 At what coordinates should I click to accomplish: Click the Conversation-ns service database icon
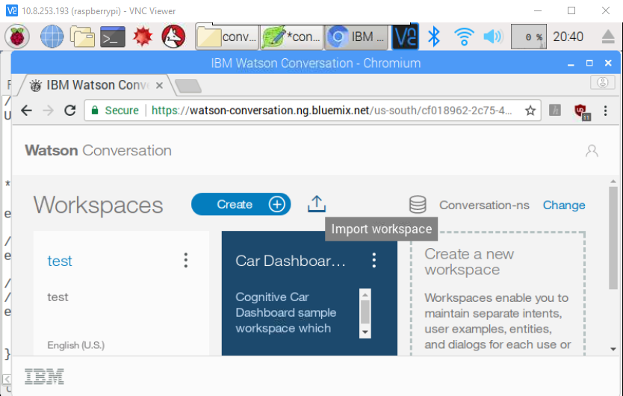[418, 205]
